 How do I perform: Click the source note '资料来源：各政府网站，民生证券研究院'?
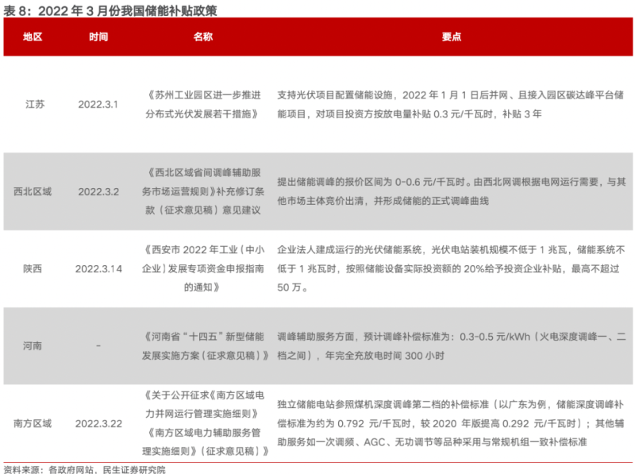pos(85,468)
